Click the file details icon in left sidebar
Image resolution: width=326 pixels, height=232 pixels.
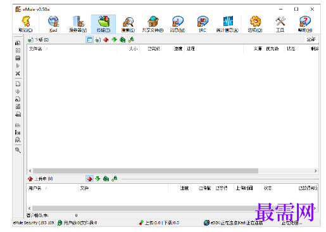coord(18,99)
